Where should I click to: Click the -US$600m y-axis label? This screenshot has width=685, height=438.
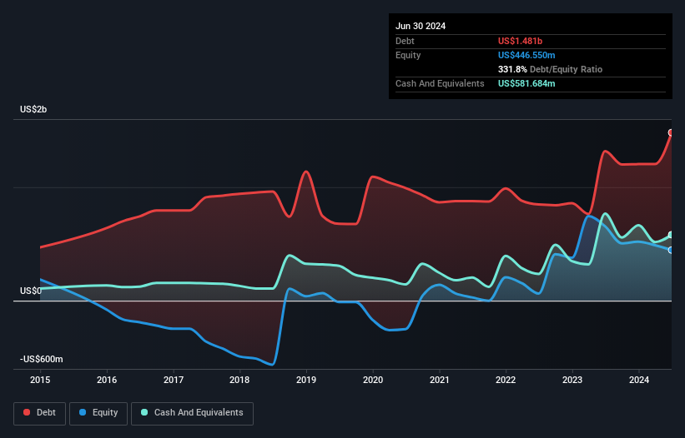coord(42,359)
